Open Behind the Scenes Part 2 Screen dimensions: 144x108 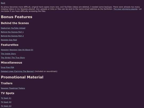pos(12,36)
